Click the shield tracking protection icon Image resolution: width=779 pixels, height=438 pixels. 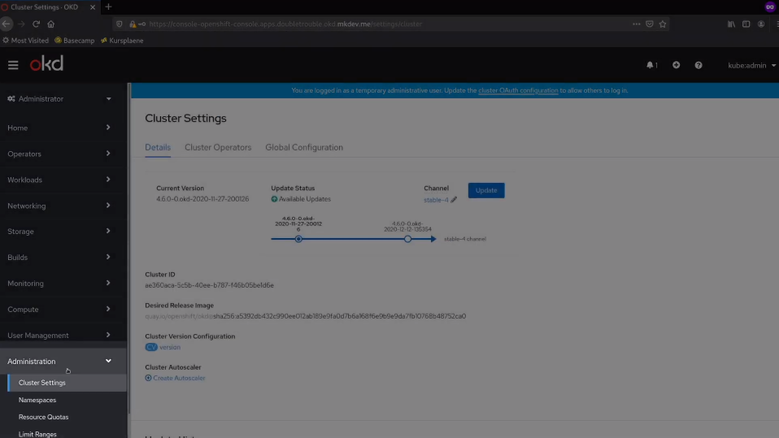click(120, 24)
